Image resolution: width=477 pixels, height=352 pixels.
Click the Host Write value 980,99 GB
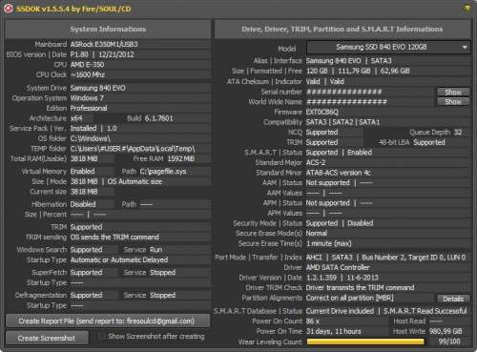pos(446,331)
